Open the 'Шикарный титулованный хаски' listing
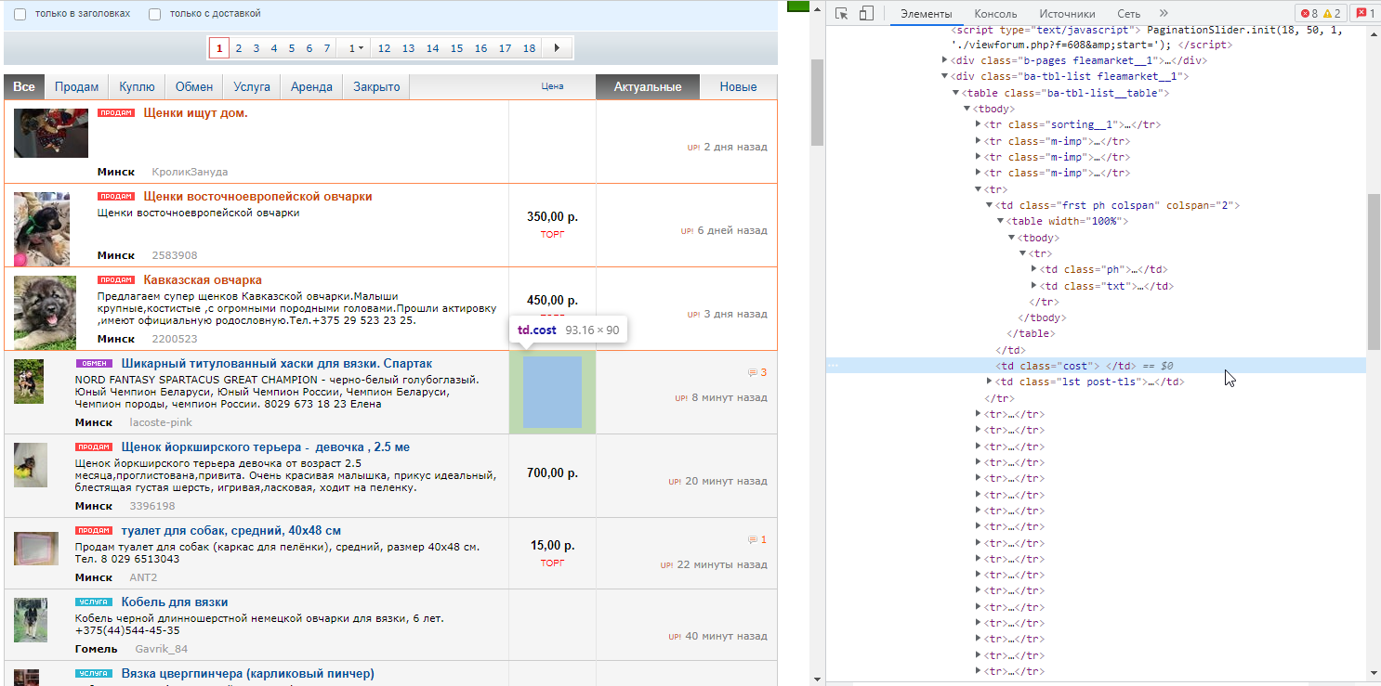The width and height of the screenshot is (1381, 686). pyautogui.click(x=277, y=363)
